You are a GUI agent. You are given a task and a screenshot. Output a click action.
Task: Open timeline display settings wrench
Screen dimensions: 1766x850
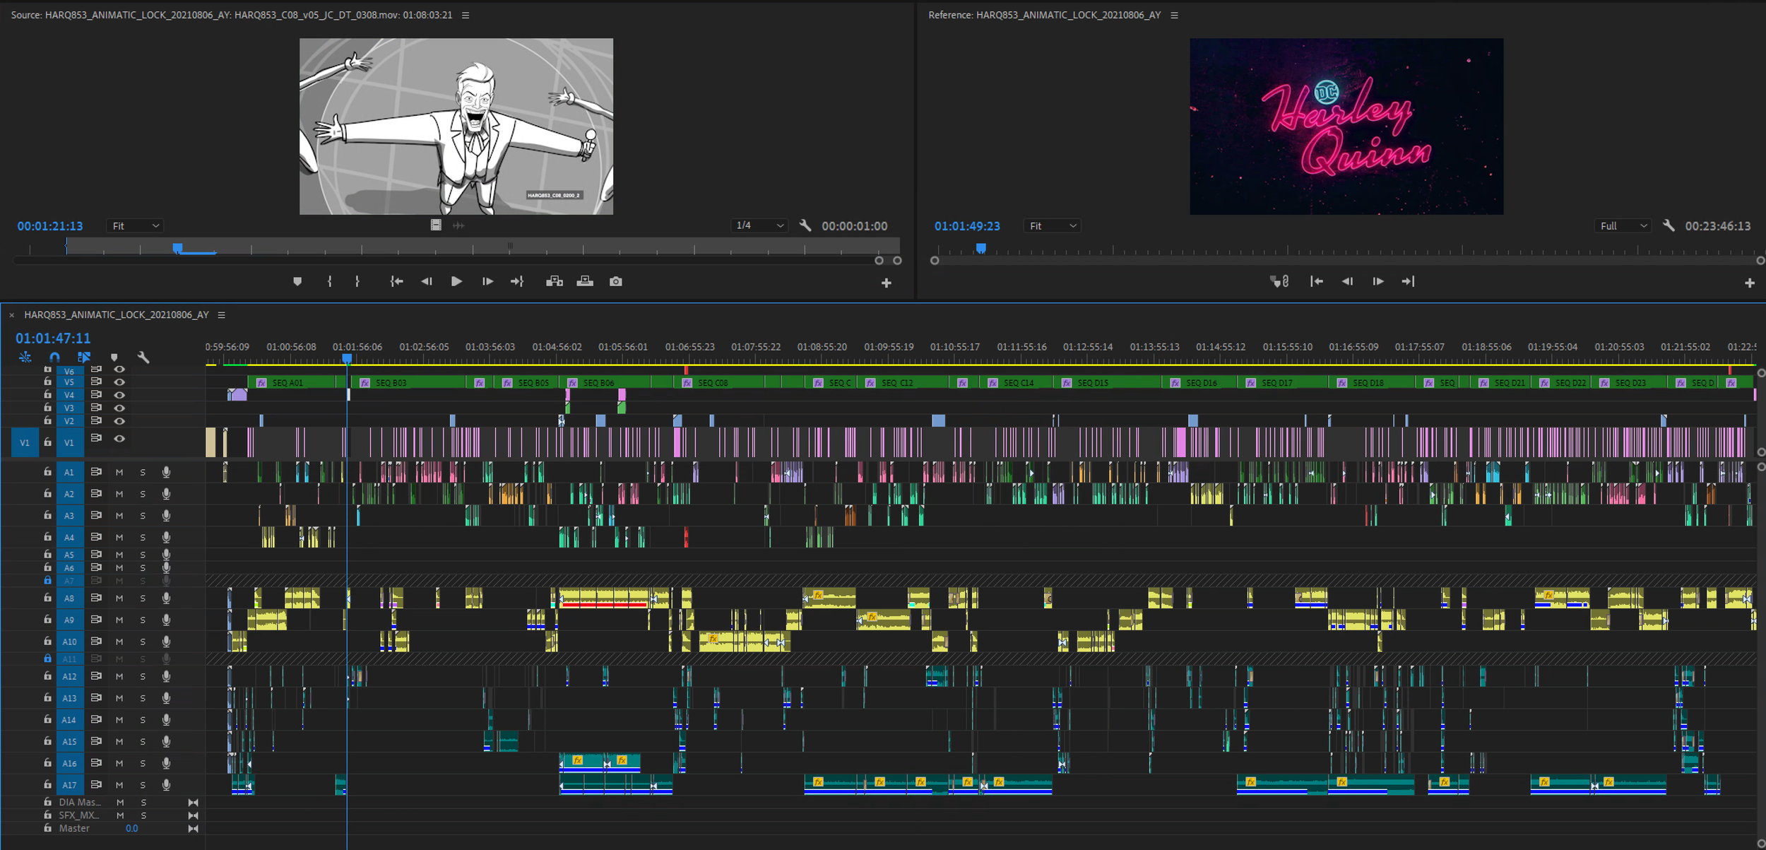coord(143,358)
